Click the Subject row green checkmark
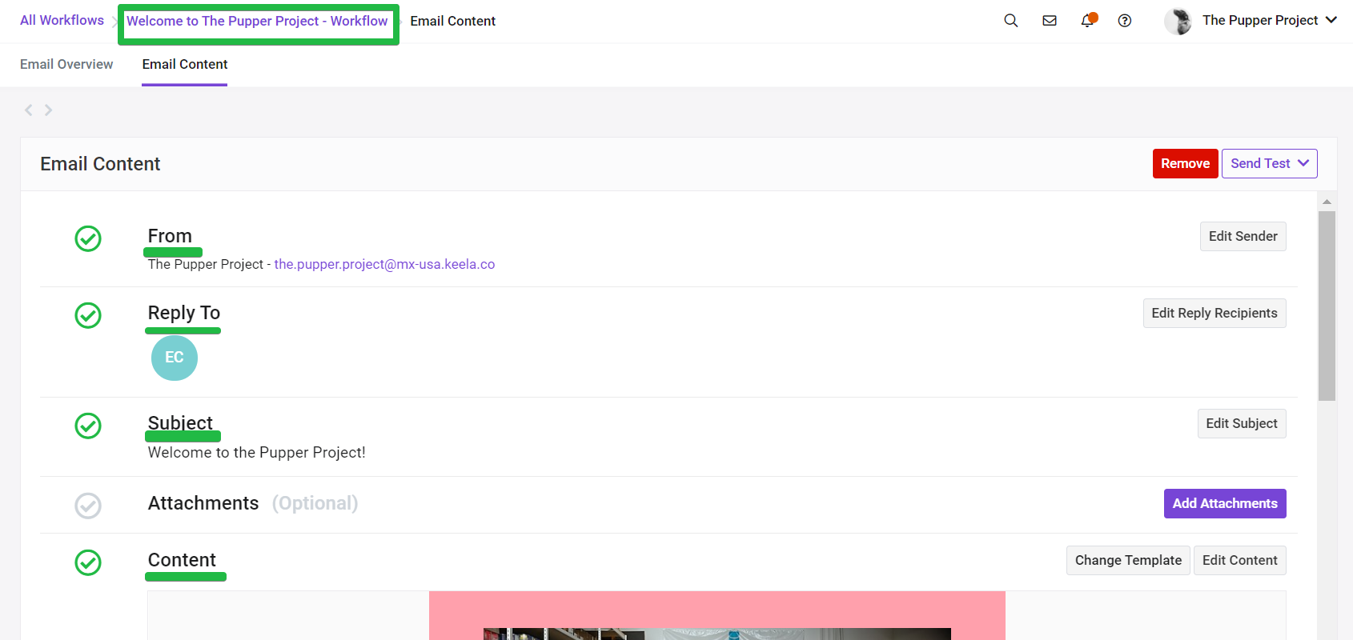The width and height of the screenshot is (1353, 640). [x=88, y=426]
